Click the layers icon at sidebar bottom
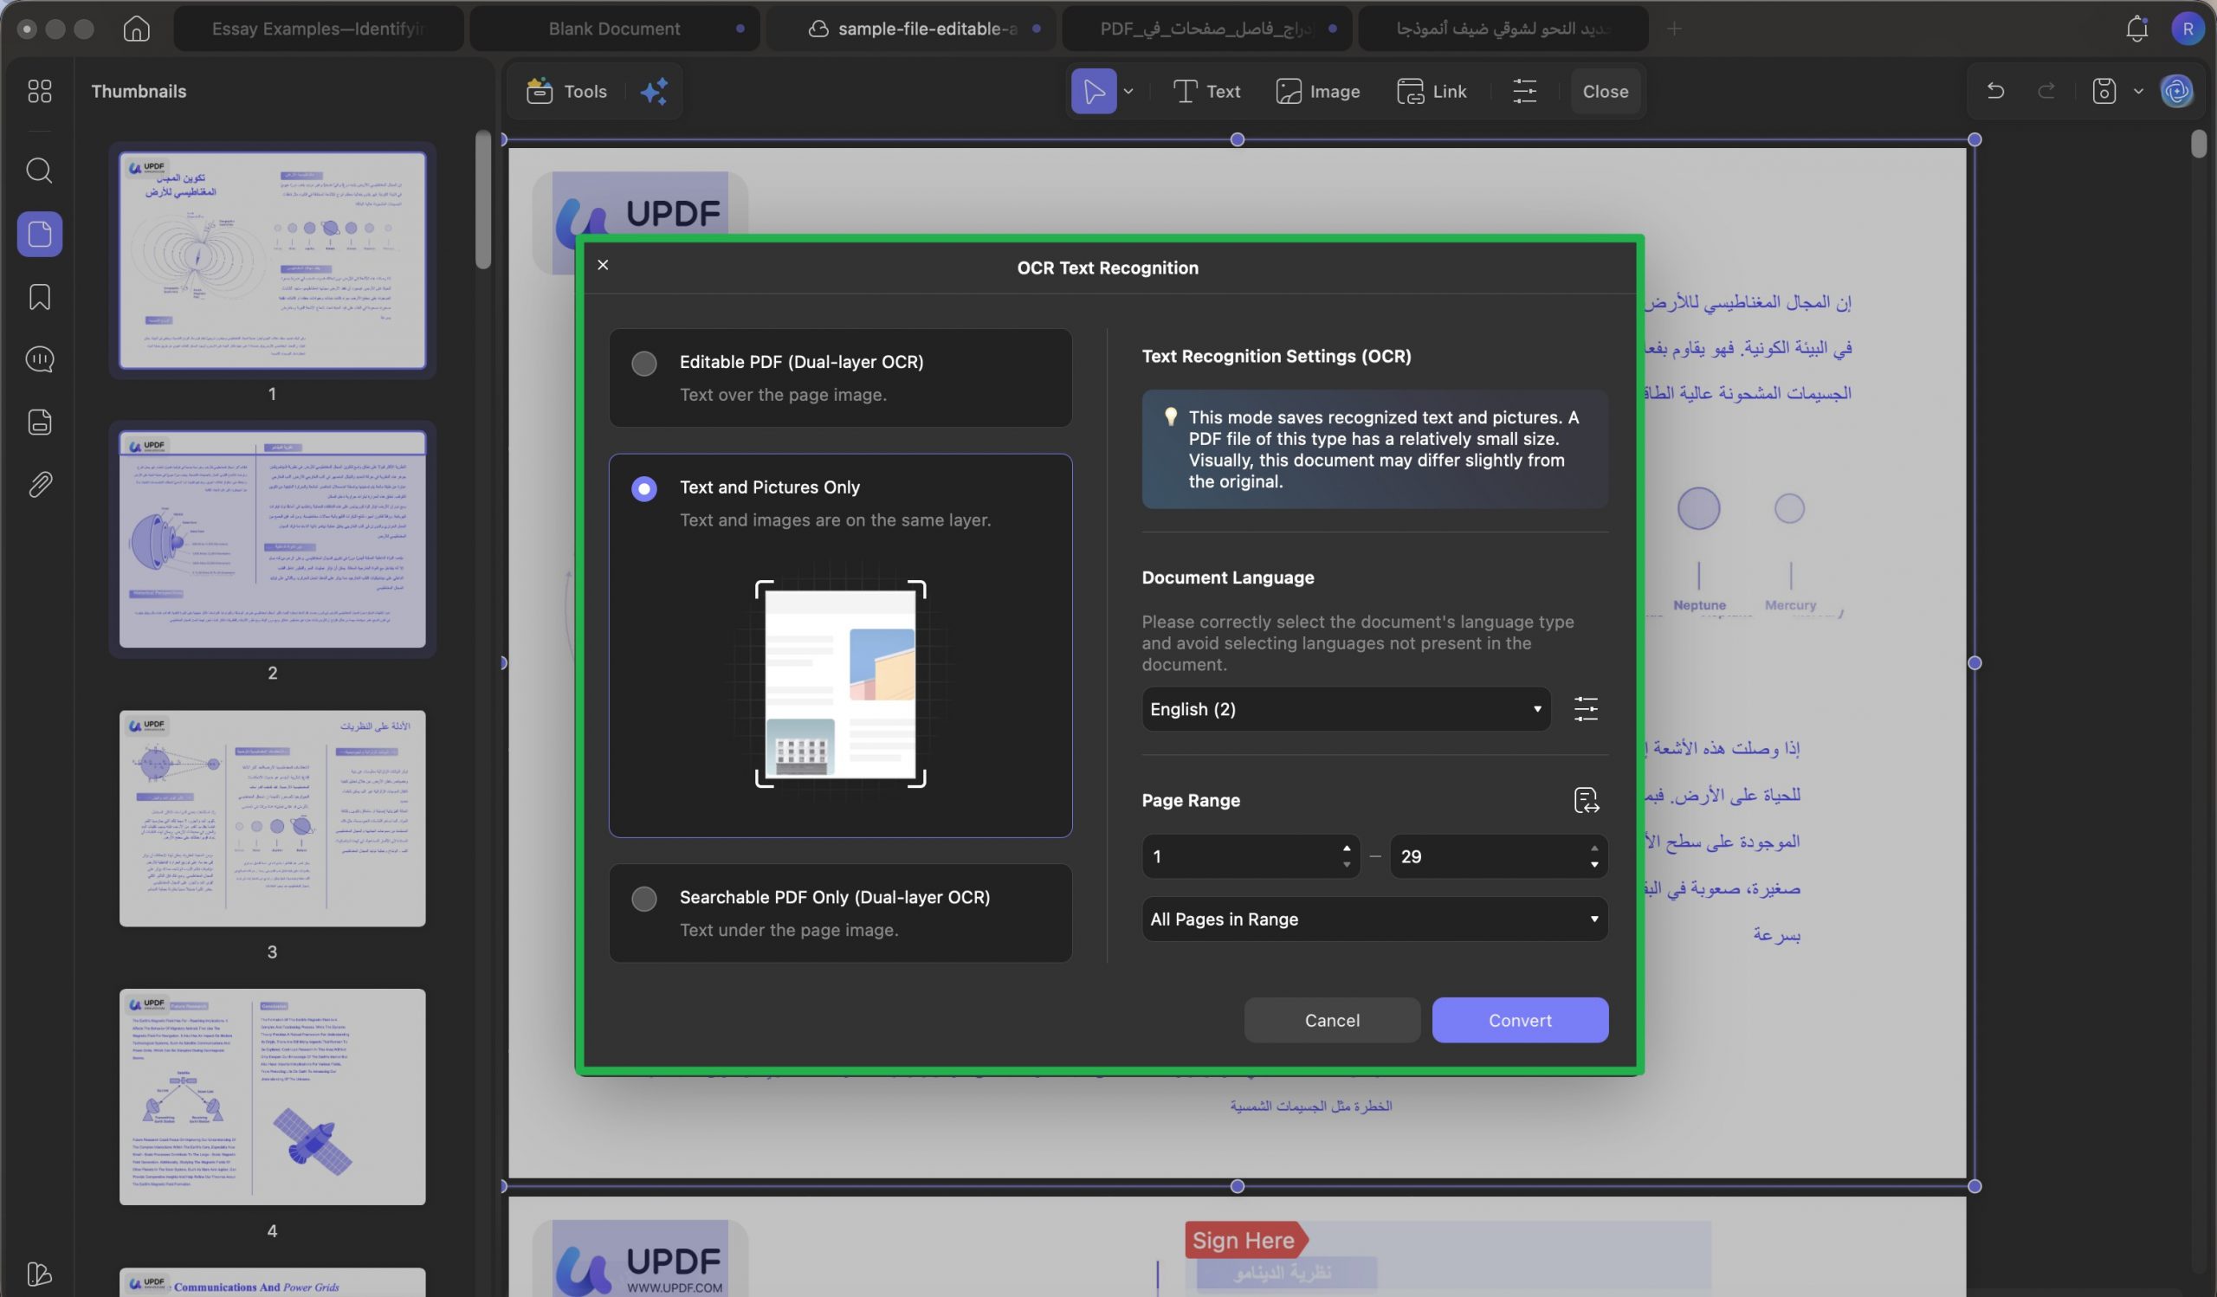The image size is (2217, 1297). pos(40,1274)
